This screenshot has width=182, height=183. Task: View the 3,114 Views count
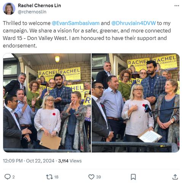(x=70, y=161)
